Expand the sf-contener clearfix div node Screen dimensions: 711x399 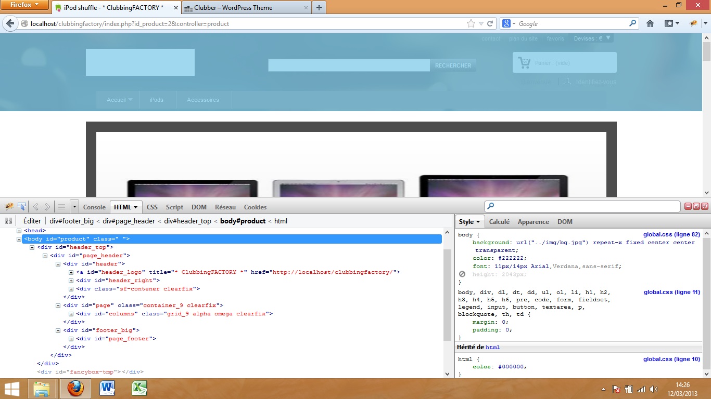(71, 289)
